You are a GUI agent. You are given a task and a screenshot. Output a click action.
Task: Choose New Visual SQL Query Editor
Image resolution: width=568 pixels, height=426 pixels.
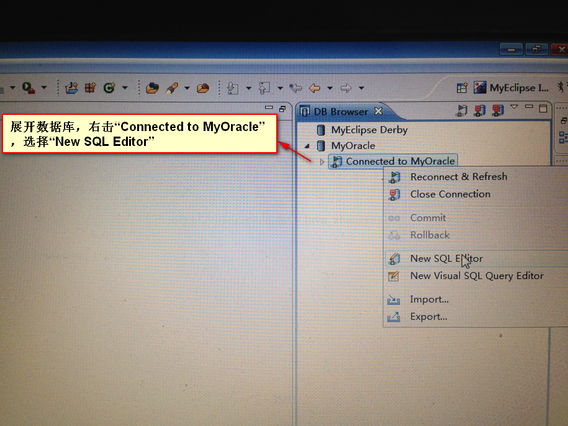(x=477, y=276)
